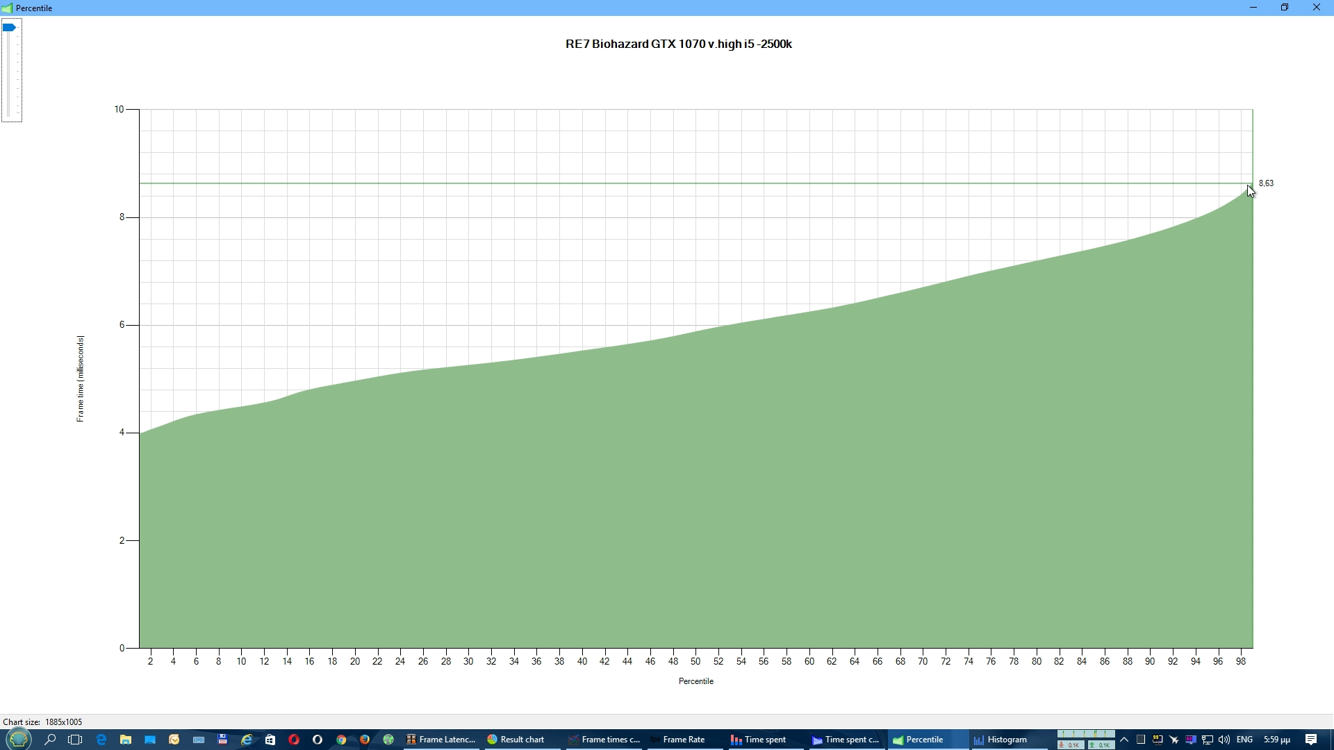Click the 8,63 value label
1334x750 pixels.
[1266, 183]
